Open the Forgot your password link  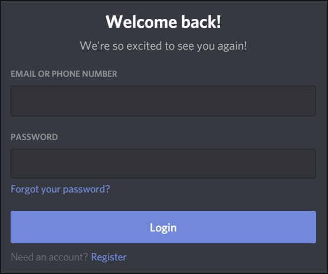tap(60, 189)
